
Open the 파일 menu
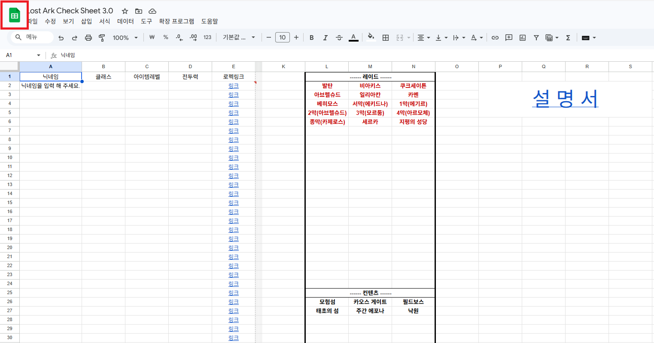33,21
